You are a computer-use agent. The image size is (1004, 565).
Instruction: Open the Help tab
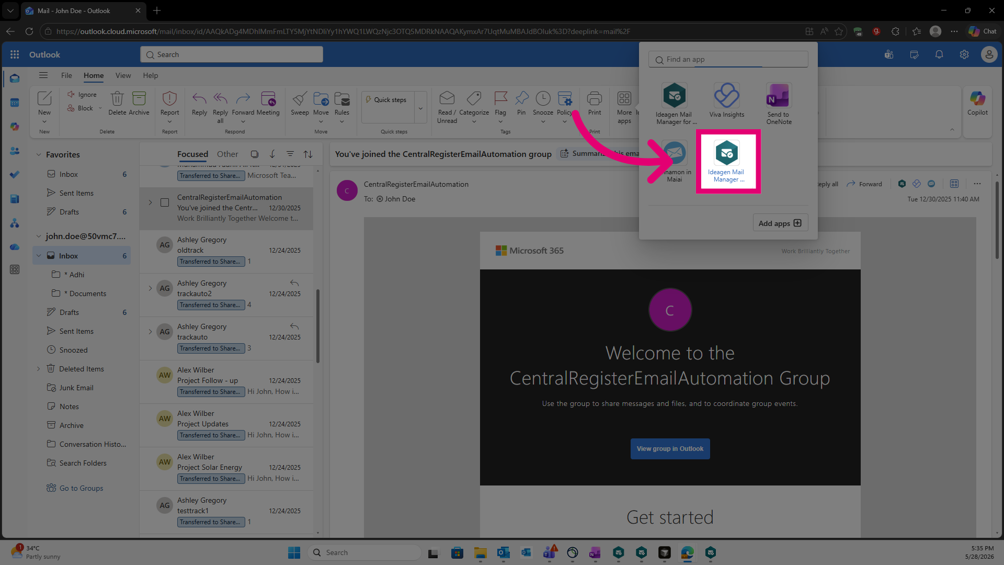coord(151,75)
